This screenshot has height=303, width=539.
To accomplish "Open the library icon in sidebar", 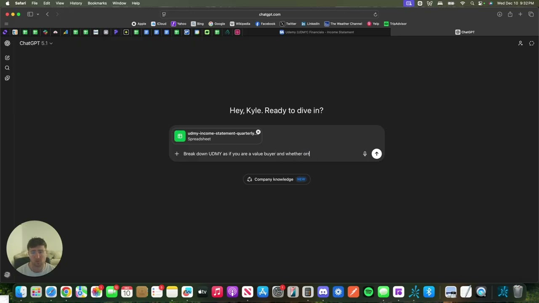I will pos(7,78).
